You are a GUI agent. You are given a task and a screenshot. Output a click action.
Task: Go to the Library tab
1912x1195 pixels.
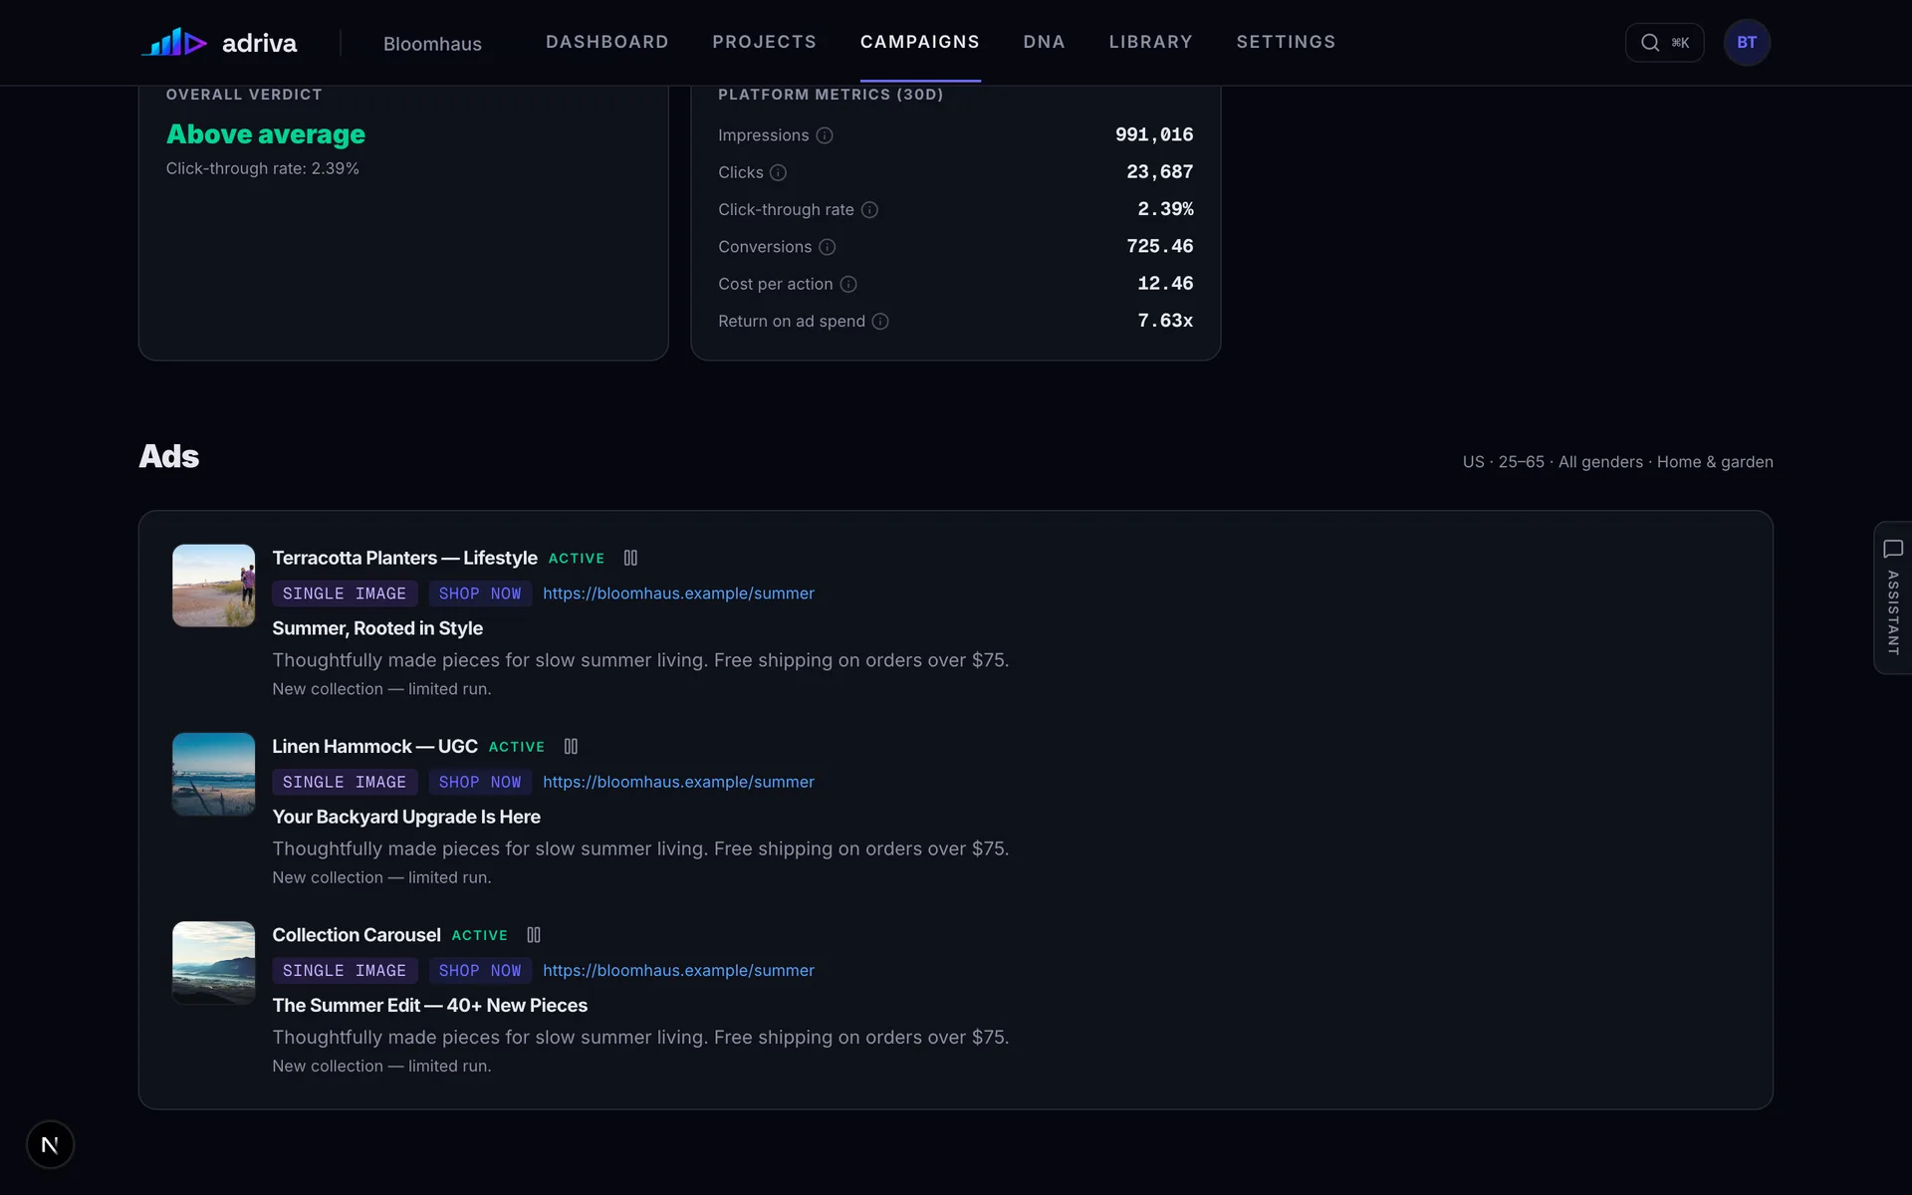1151,42
